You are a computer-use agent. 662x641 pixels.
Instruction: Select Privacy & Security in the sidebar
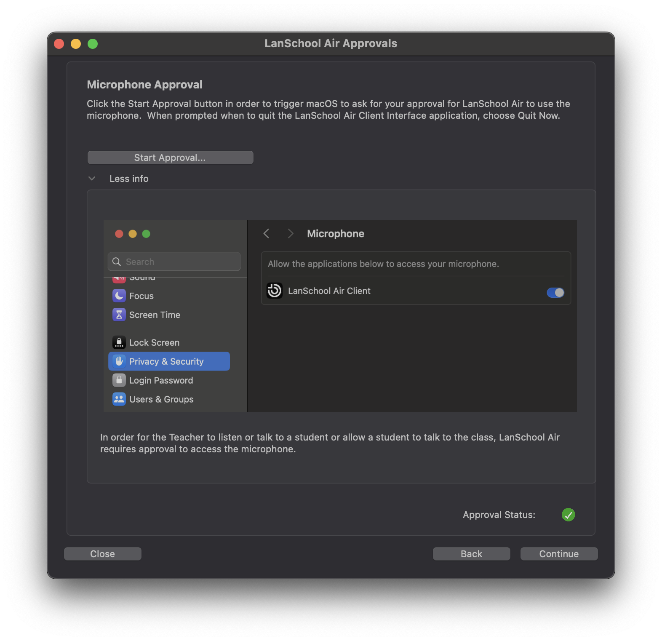click(x=169, y=361)
